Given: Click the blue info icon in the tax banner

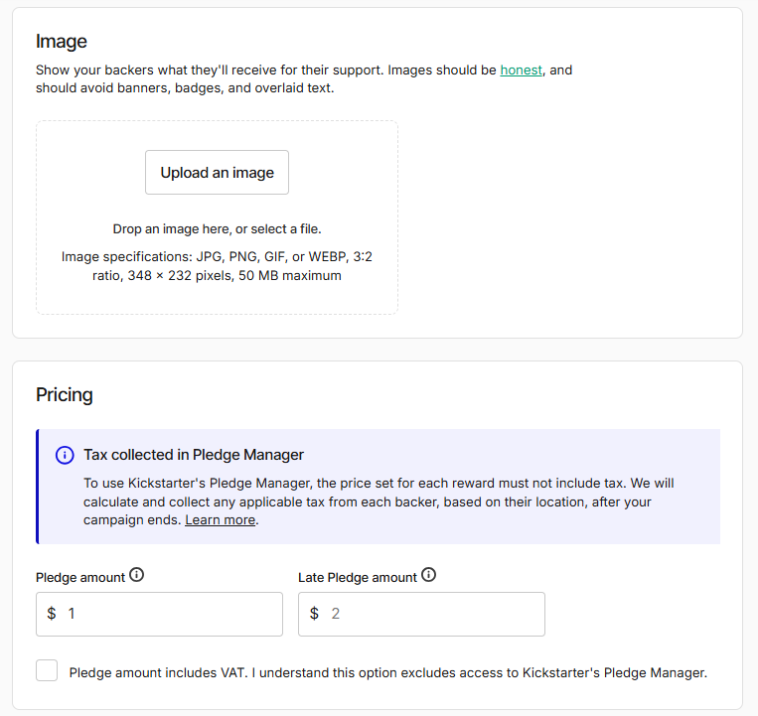Looking at the screenshot, I should click(x=65, y=455).
